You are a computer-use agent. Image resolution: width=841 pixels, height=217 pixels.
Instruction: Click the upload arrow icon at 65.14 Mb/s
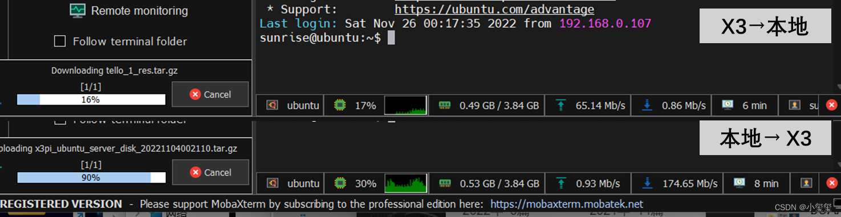(561, 105)
